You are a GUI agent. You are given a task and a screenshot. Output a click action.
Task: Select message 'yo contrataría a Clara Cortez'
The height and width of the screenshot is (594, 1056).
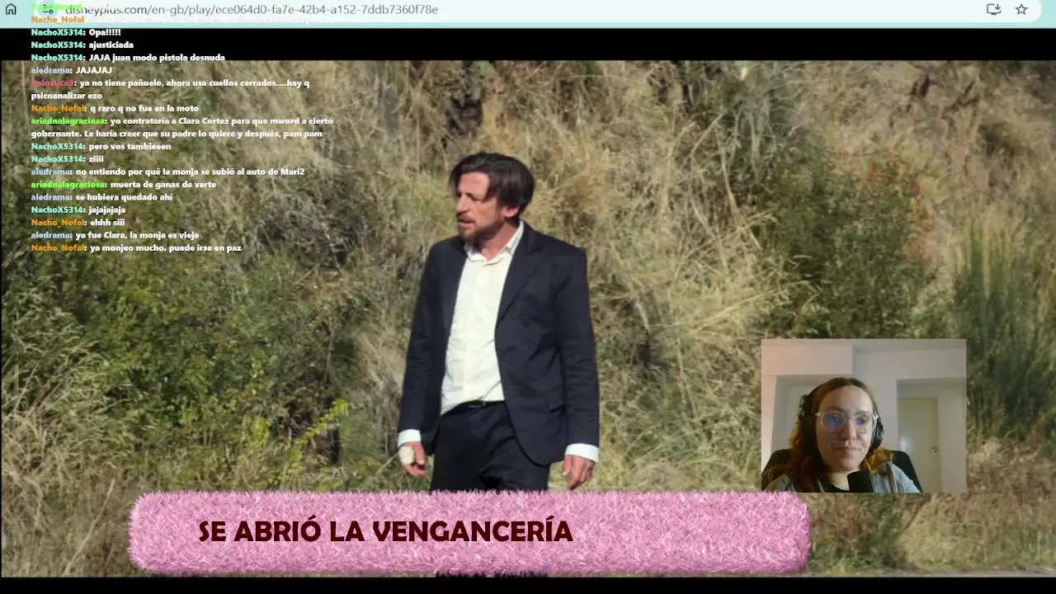(x=182, y=127)
